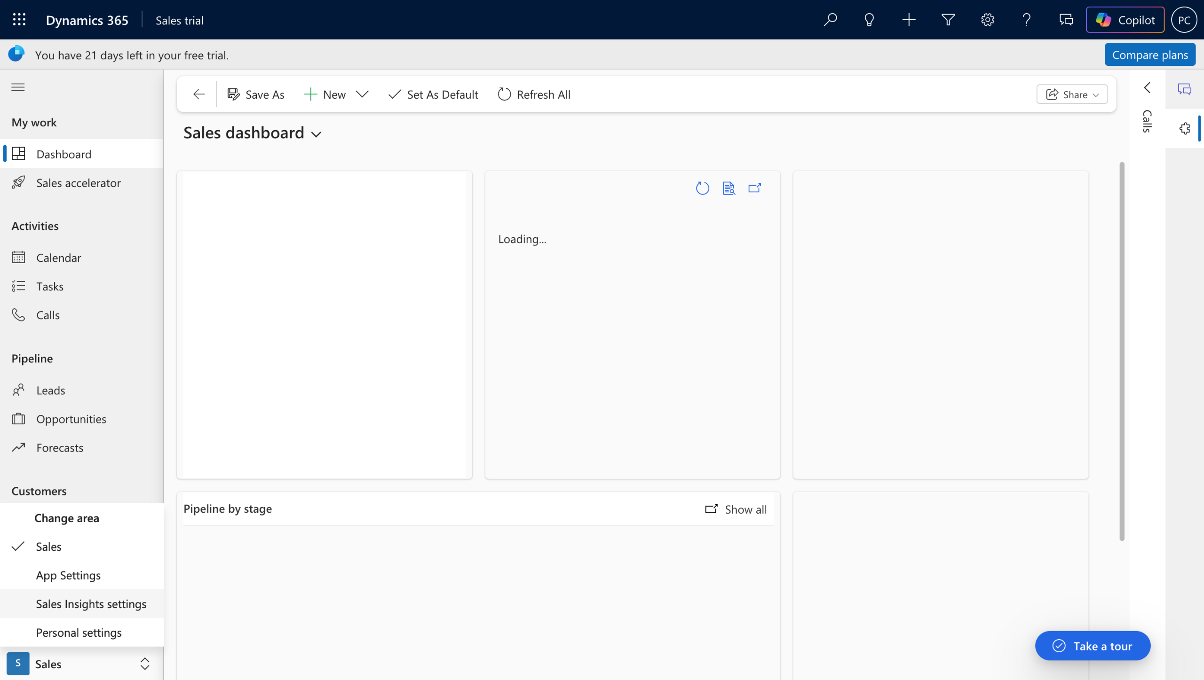This screenshot has width=1204, height=680.
Task: Start the Take a tour button
Action: point(1093,646)
